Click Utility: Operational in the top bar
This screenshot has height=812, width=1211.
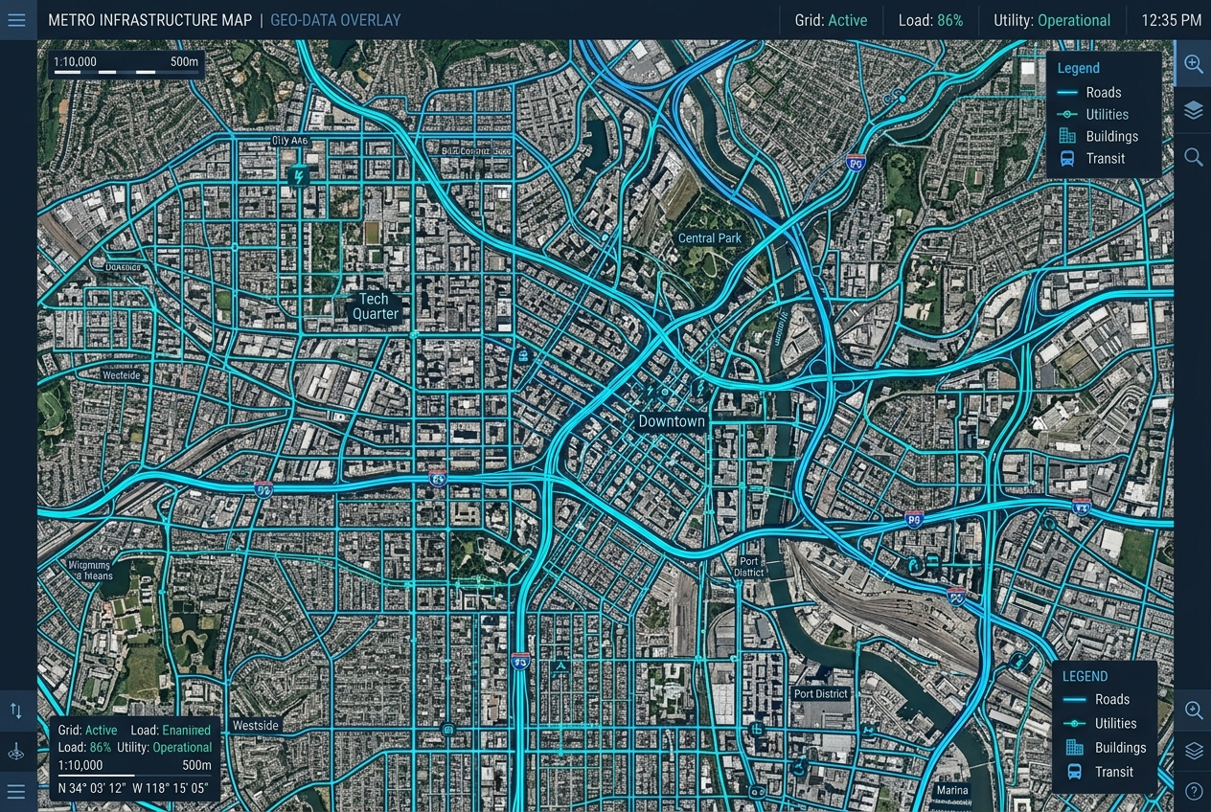1052,19
